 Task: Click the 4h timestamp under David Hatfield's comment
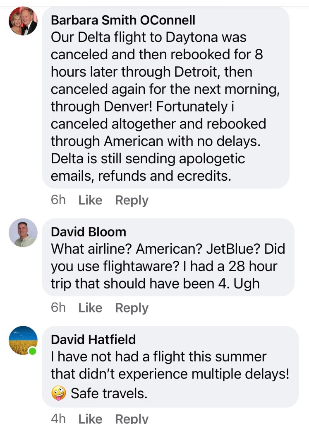(x=58, y=418)
